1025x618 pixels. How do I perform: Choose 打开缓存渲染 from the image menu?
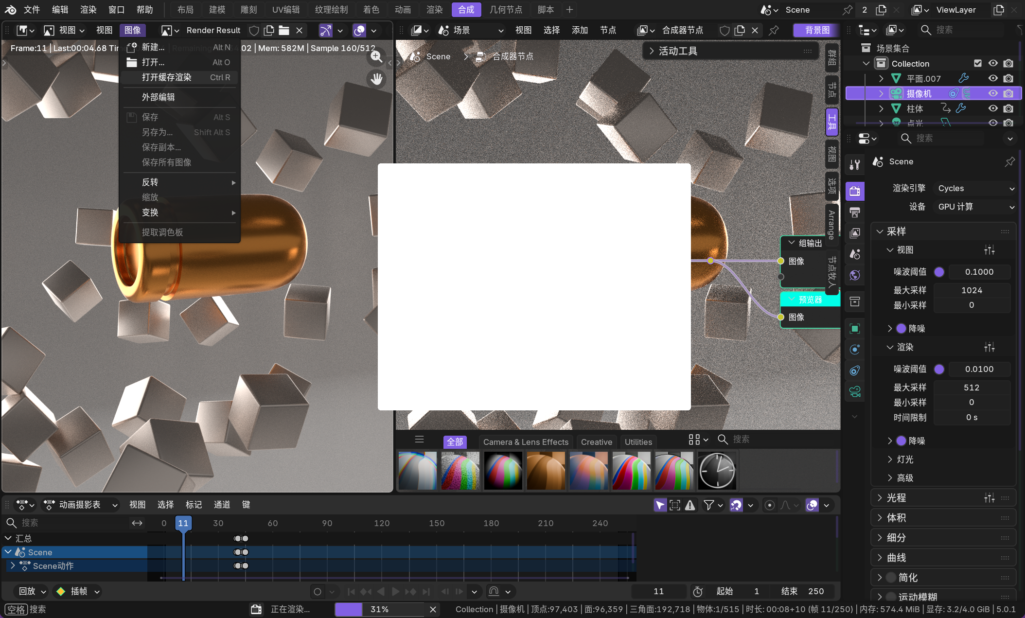click(167, 77)
